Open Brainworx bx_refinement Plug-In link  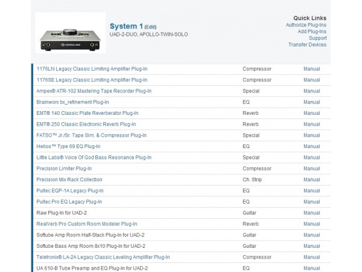(72, 102)
